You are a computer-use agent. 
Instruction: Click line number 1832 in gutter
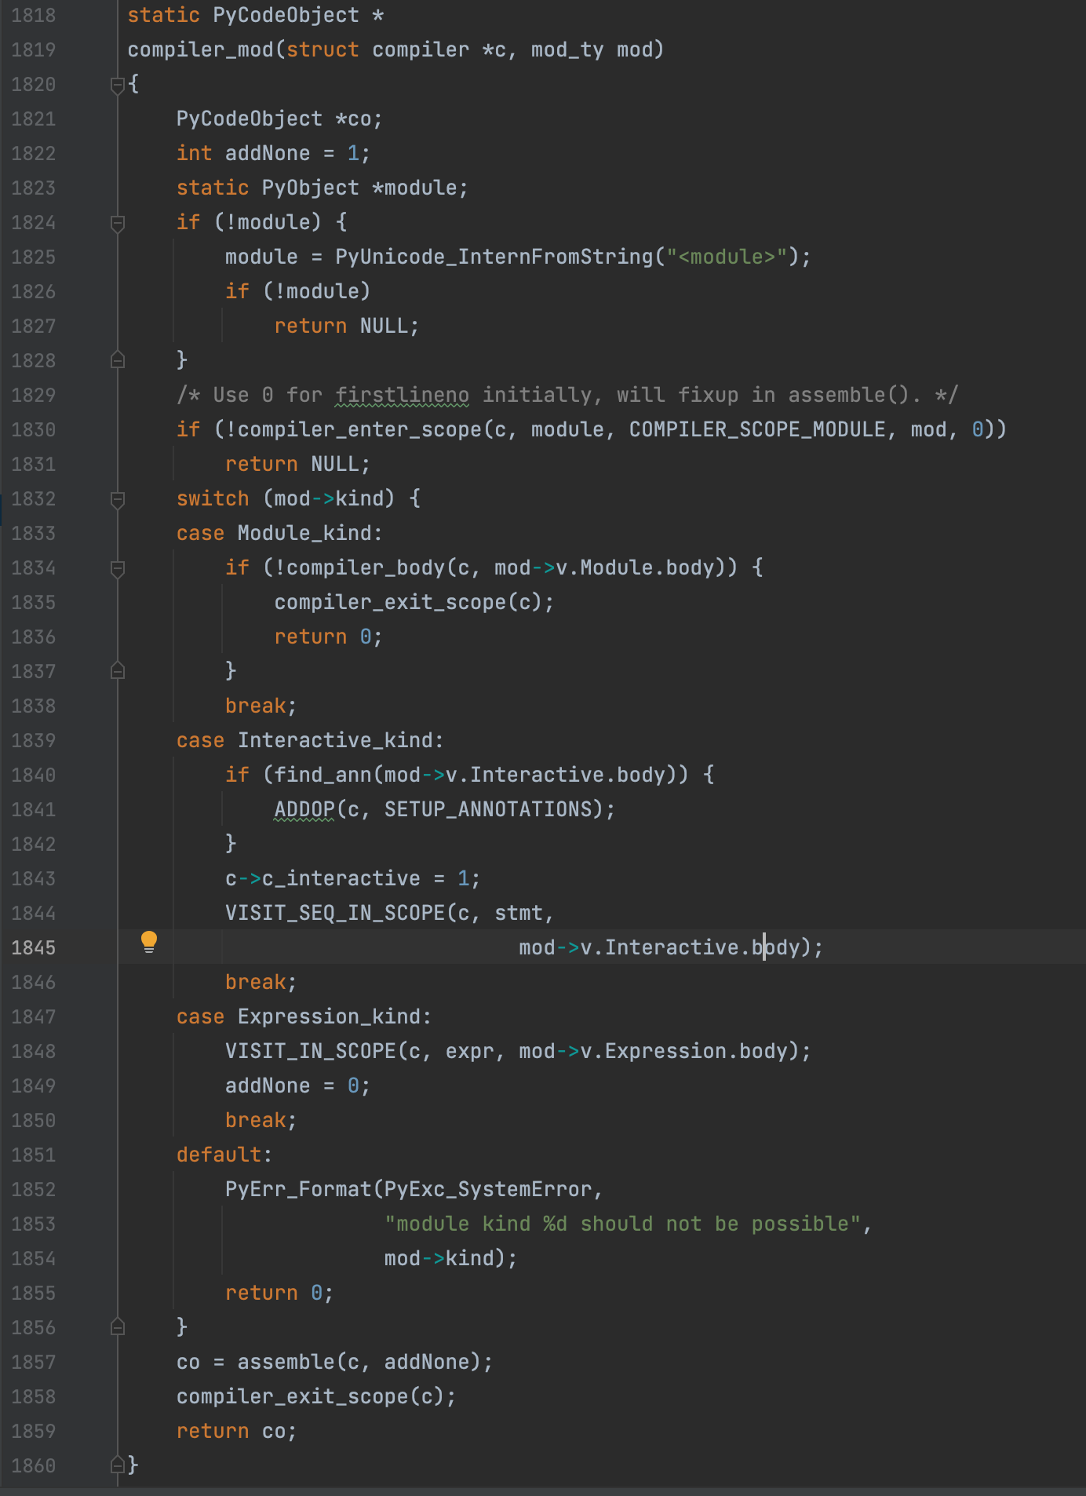coord(34,499)
